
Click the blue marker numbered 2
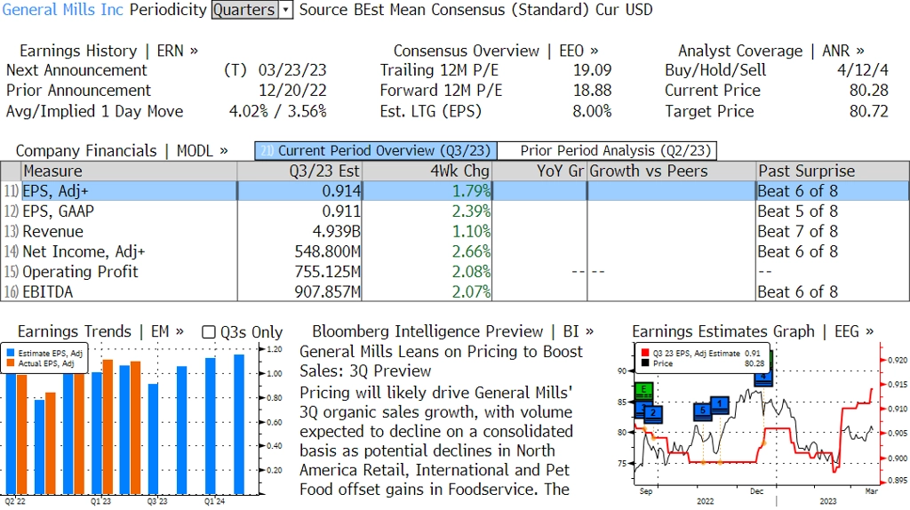(x=653, y=413)
